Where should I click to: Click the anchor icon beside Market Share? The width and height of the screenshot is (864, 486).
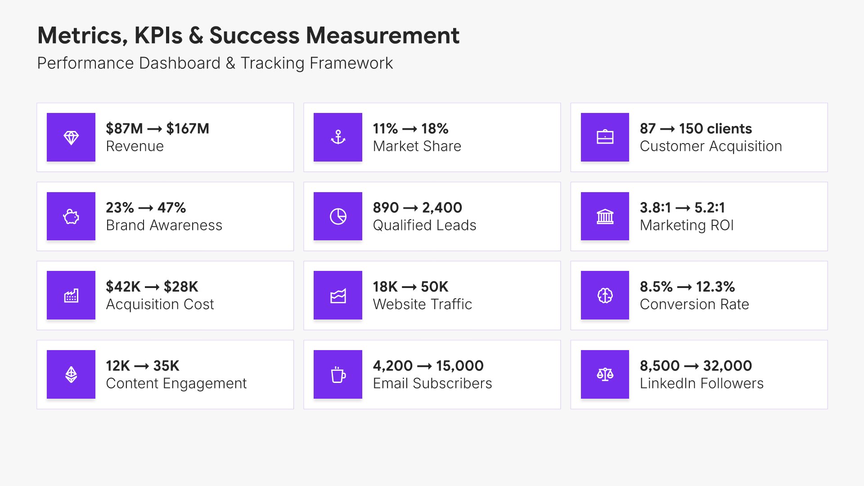pyautogui.click(x=338, y=137)
